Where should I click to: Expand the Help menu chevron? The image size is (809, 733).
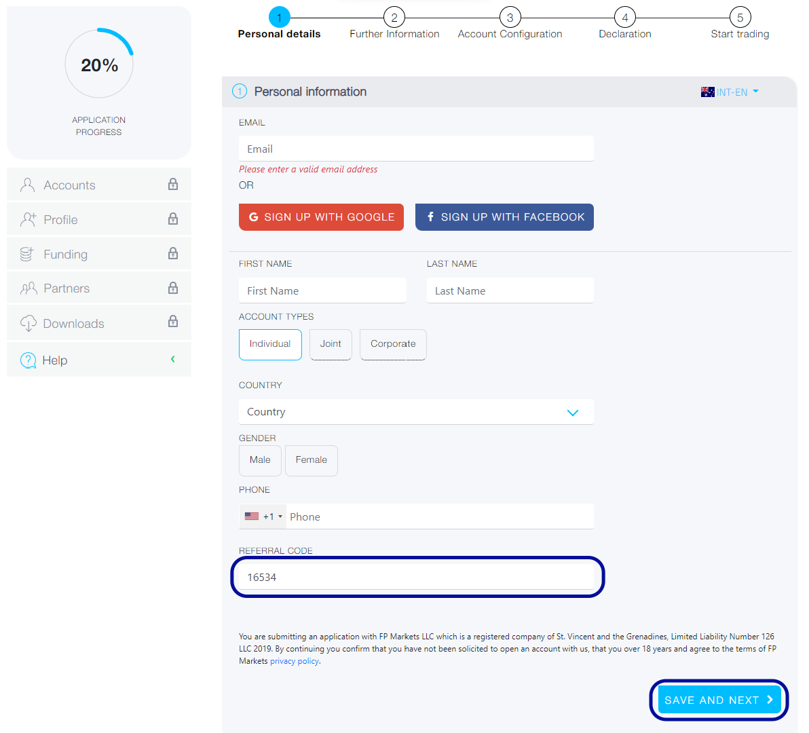(173, 359)
